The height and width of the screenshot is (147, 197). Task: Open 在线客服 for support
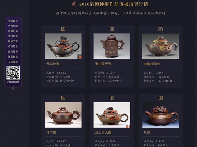13,62
